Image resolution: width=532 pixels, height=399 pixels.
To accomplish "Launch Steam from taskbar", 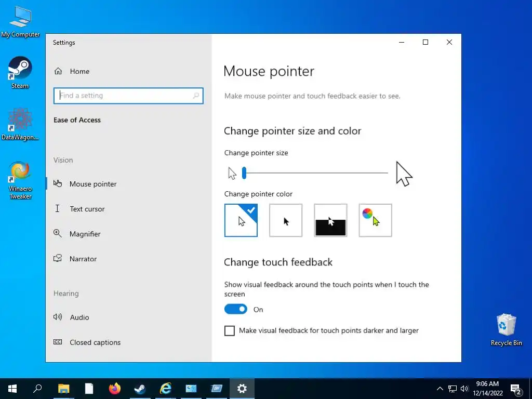I will [140, 389].
